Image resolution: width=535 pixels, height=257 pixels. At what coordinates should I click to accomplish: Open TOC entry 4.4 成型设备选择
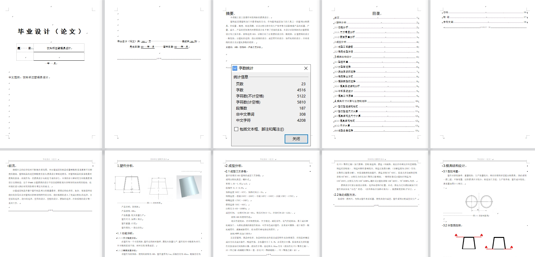[x=376, y=131]
